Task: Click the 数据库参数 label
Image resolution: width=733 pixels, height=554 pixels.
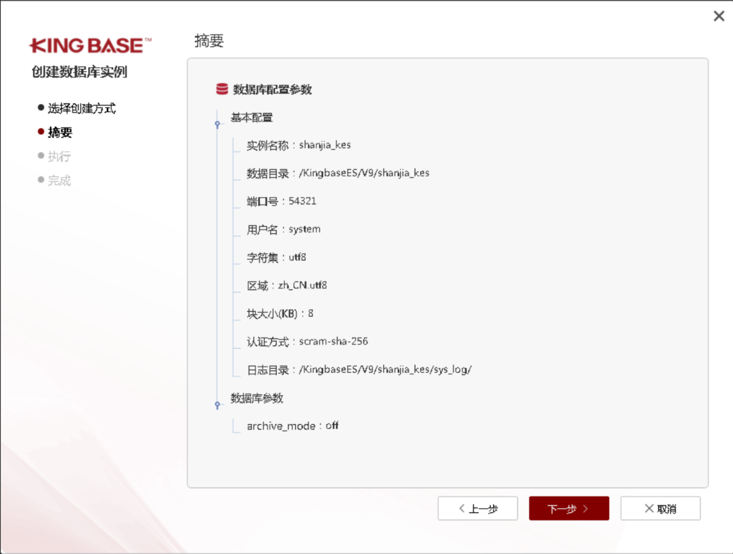Action: pyautogui.click(x=257, y=398)
